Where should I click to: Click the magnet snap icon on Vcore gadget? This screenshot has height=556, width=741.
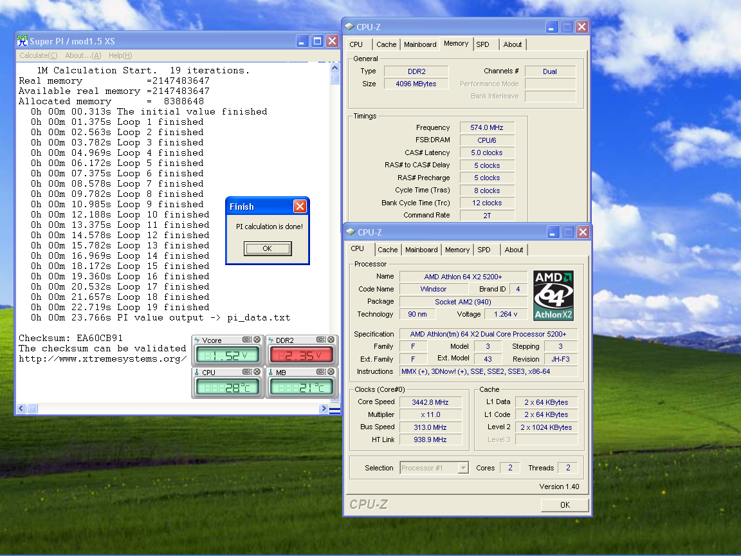click(247, 340)
